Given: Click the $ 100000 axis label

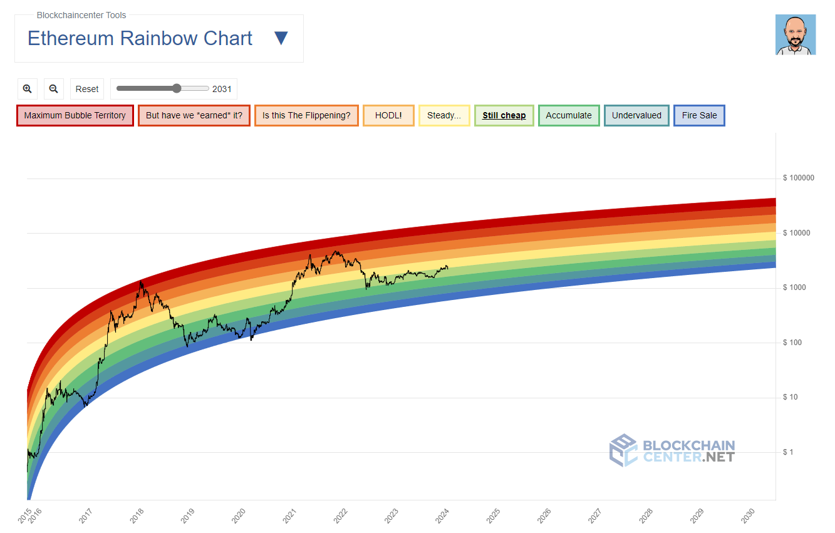Looking at the screenshot, I should coord(799,178).
